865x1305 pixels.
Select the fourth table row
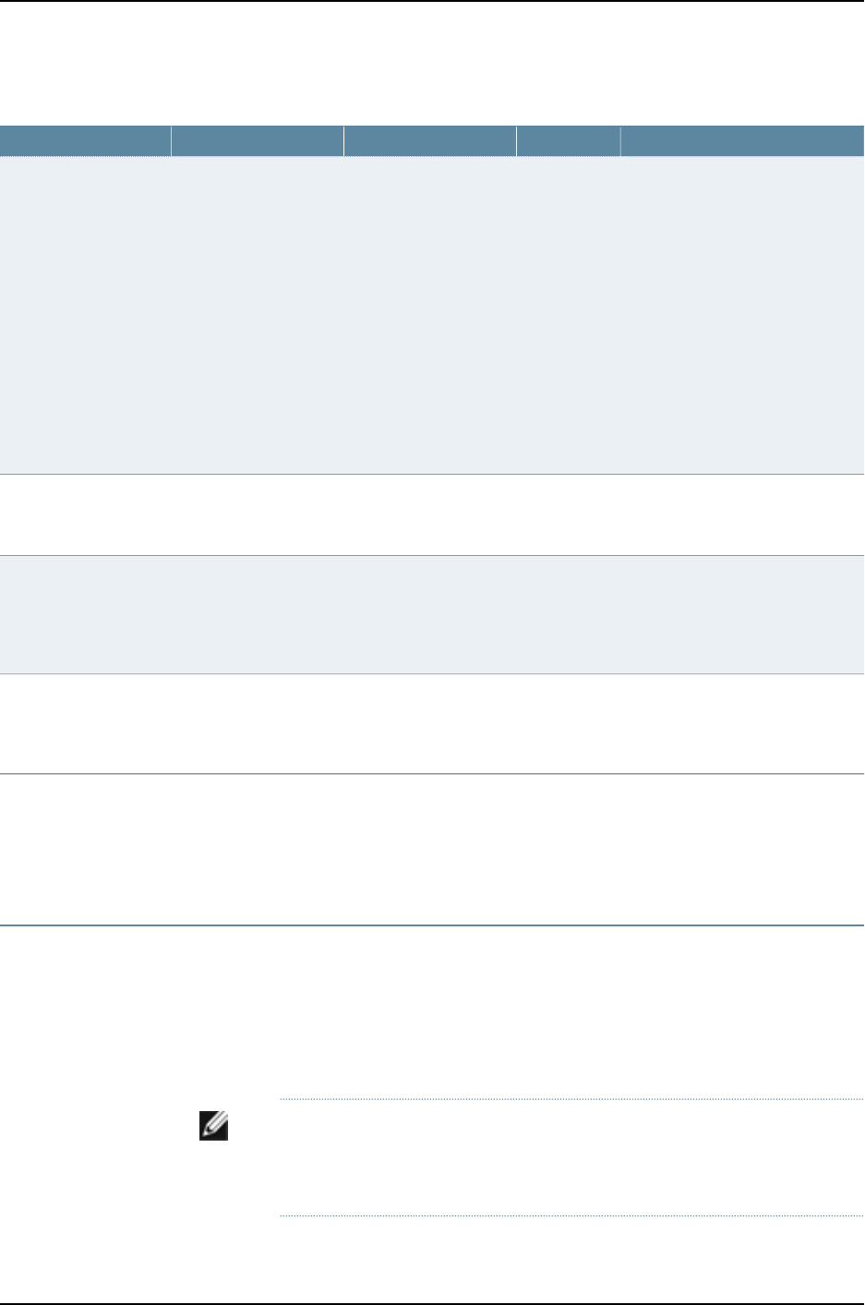(x=432, y=723)
